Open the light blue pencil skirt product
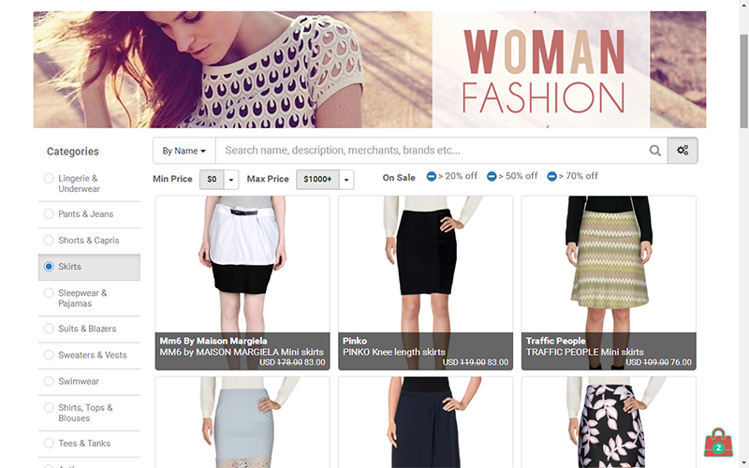This screenshot has width=749, height=468. coord(242,422)
